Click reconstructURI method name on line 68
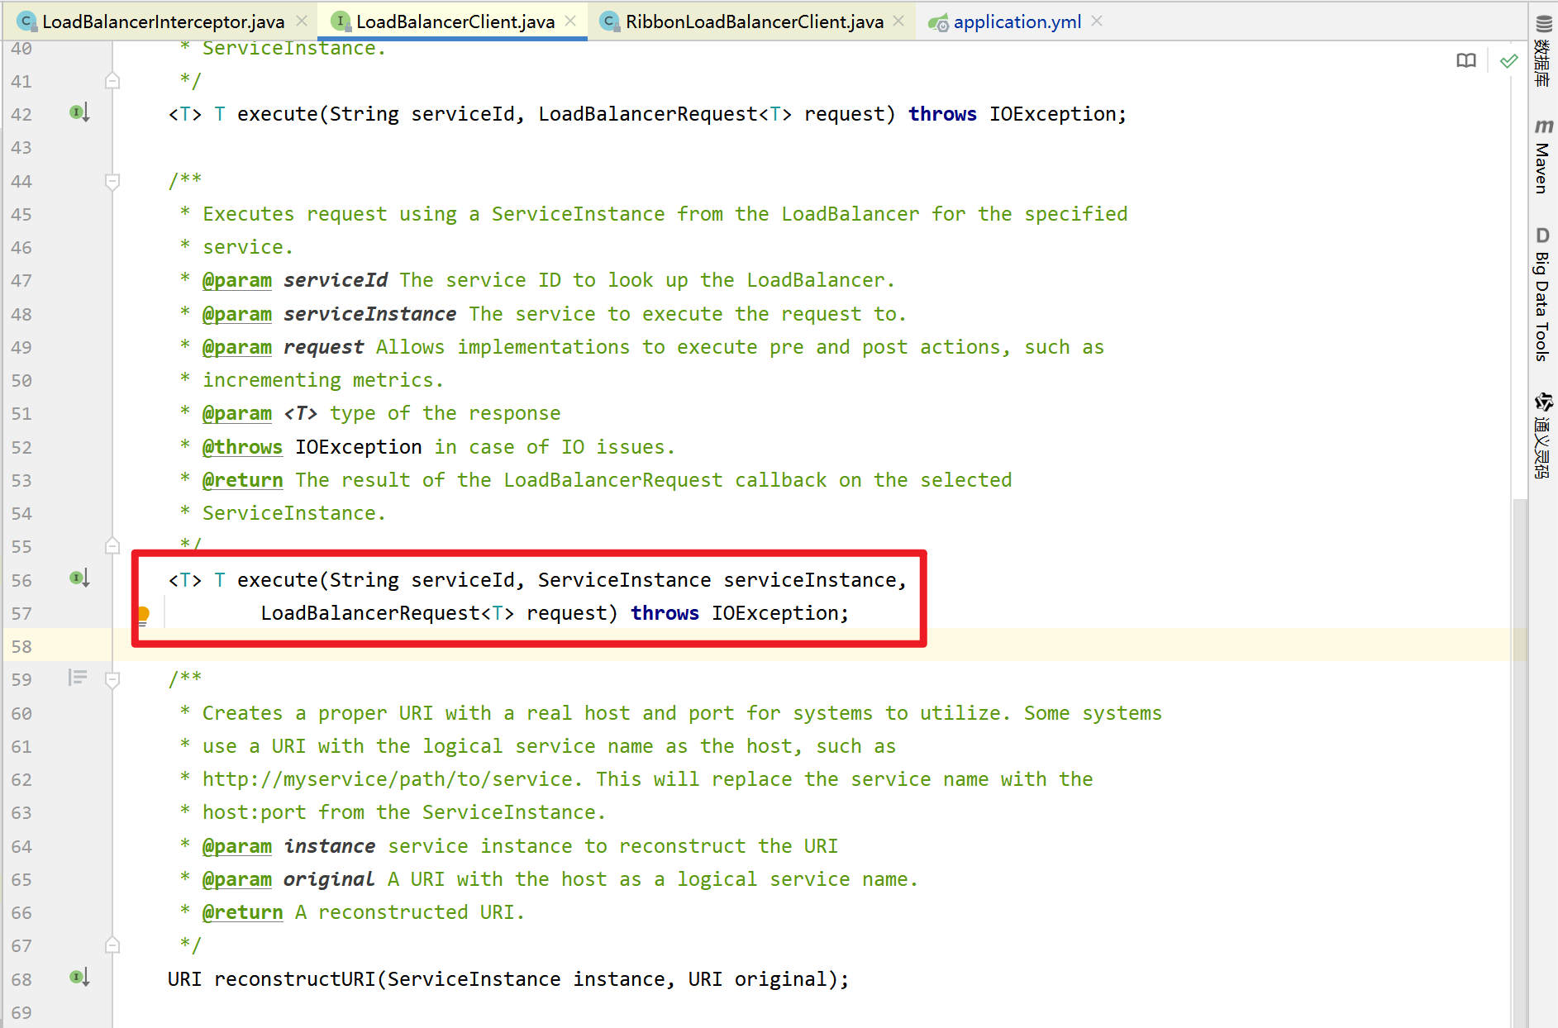 click(295, 979)
